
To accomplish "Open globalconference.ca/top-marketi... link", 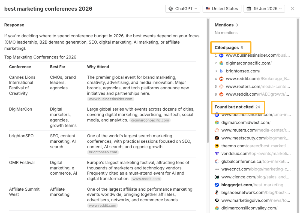I will pos(255,162).
